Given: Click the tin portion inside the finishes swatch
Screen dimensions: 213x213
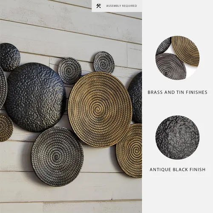Looking at the screenshot, I should tap(170, 67).
